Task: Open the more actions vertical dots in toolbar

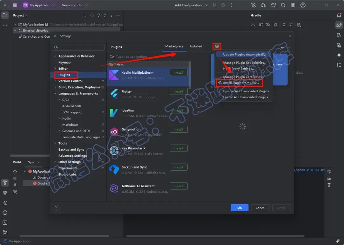Action: (x=232, y=5)
